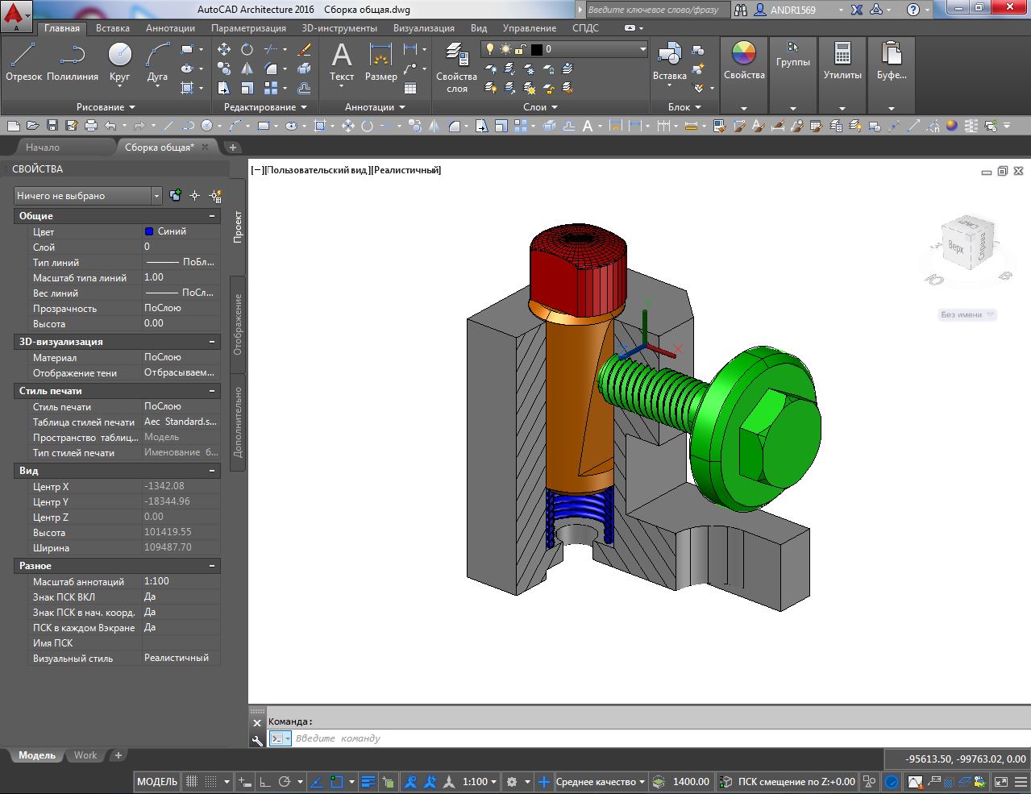Click the render sphere icon in toolbar
Screen dimensions: 1031x794
(x=952, y=126)
